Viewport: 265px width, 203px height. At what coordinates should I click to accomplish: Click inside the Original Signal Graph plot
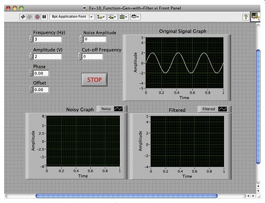coord(185,63)
